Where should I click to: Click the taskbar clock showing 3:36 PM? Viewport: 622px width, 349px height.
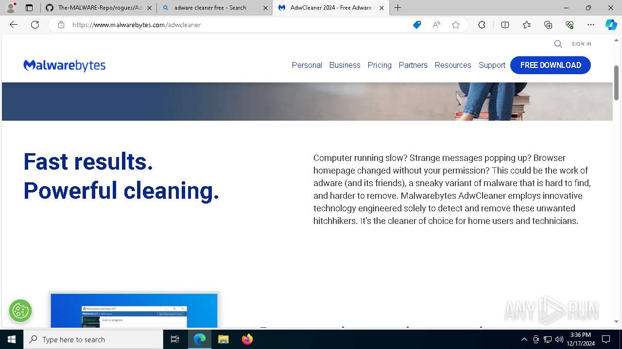pyautogui.click(x=581, y=339)
